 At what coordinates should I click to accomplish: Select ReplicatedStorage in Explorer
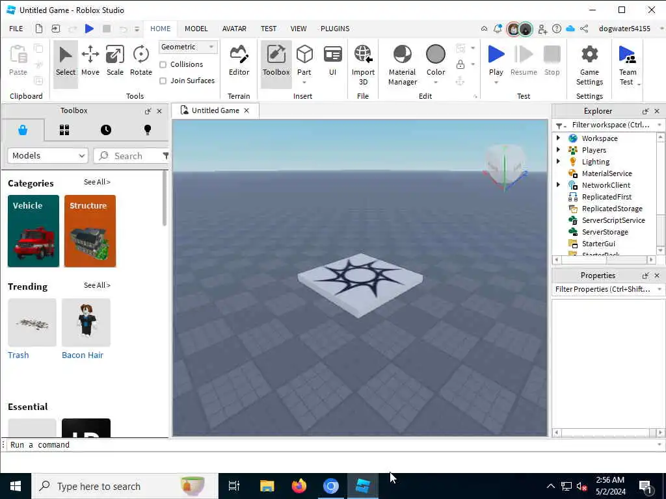(x=611, y=209)
